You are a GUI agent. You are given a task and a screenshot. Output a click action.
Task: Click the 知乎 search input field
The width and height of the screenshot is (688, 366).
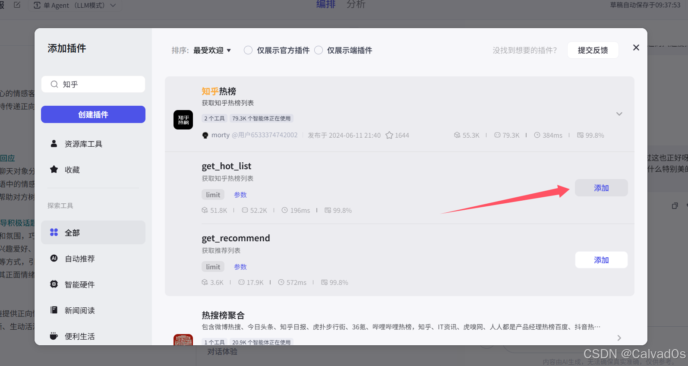(93, 84)
